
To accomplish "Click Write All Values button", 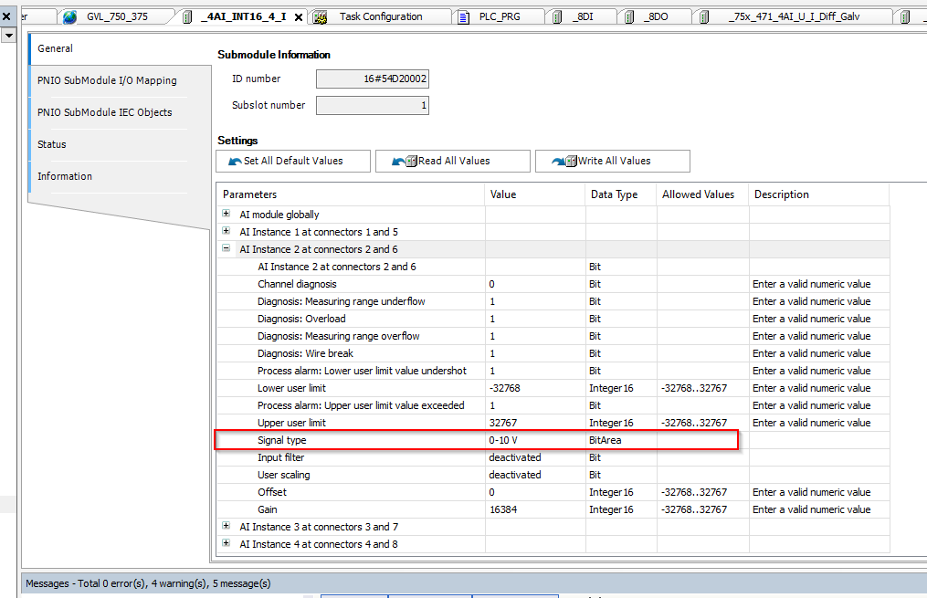I will (x=613, y=161).
